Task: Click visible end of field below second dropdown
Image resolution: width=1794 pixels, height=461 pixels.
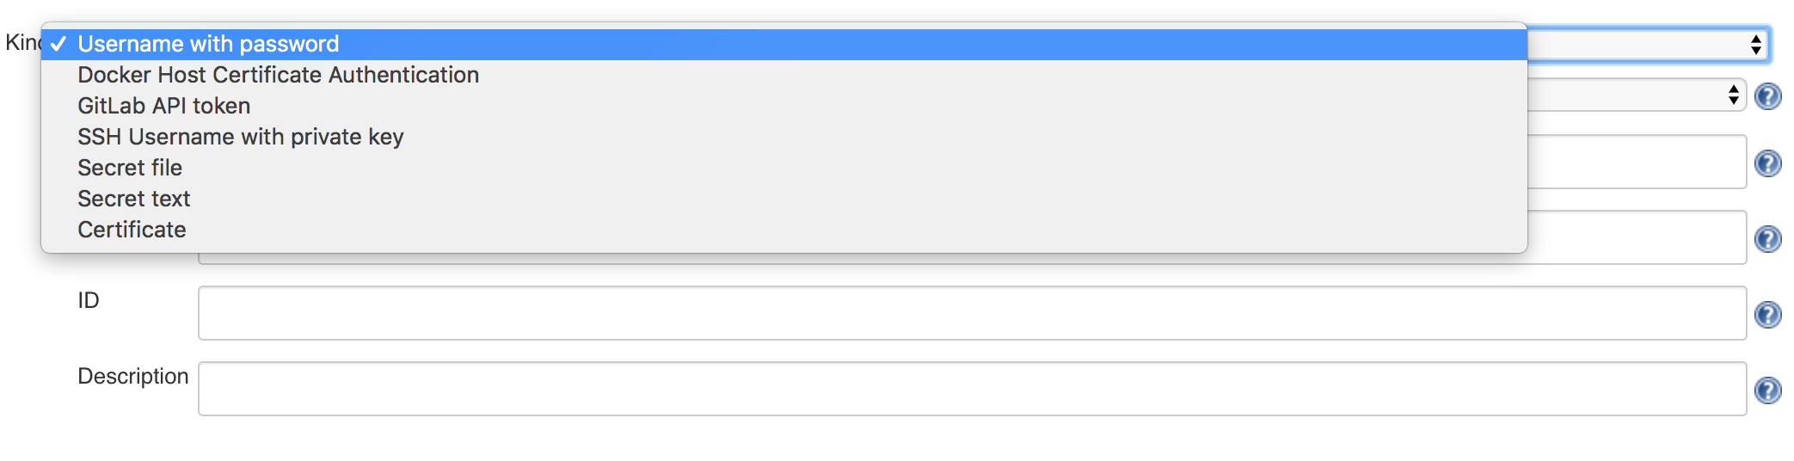Action: (x=1636, y=162)
